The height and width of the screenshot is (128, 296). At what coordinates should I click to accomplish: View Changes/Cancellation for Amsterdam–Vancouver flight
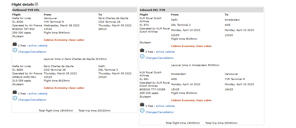point(160,112)
